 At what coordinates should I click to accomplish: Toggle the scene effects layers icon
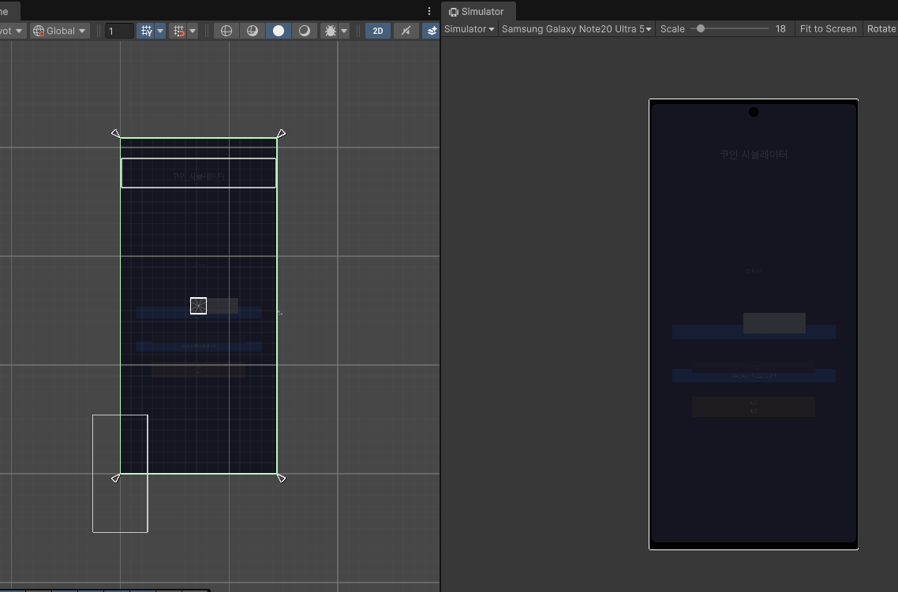(x=432, y=31)
